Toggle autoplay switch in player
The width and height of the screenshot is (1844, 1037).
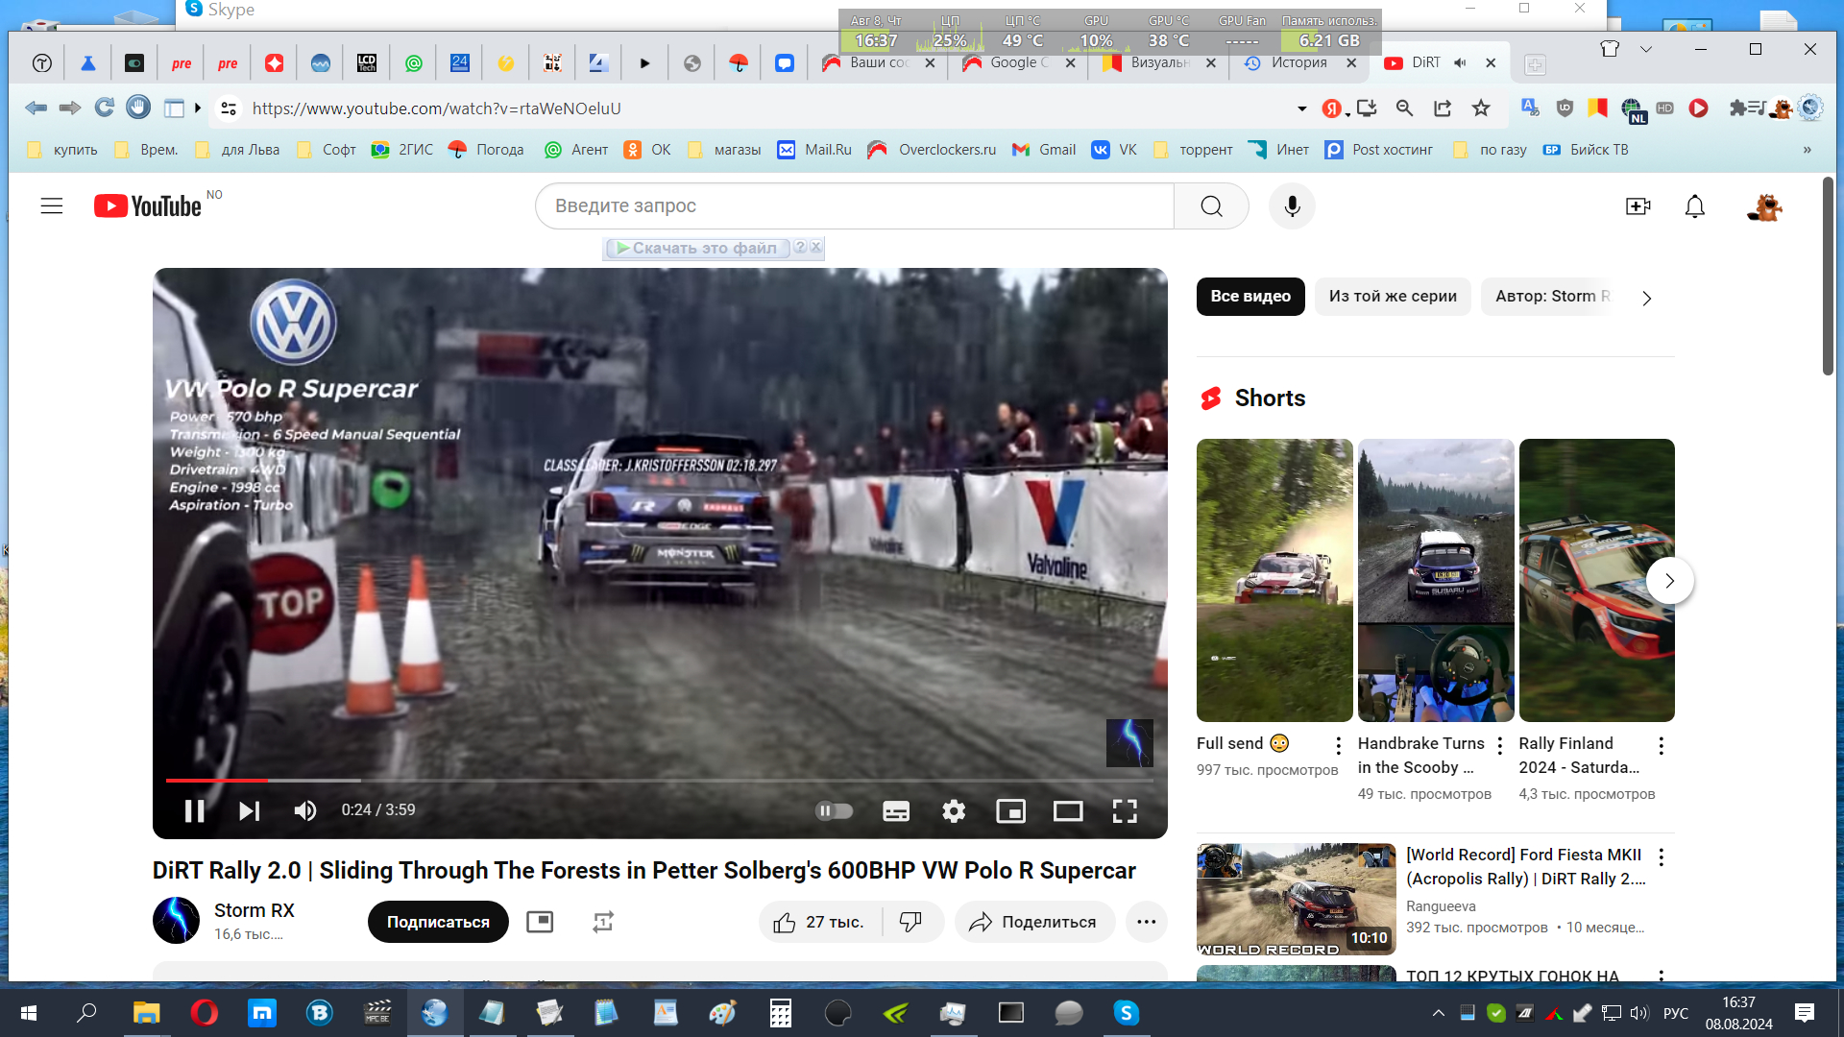pyautogui.click(x=834, y=811)
